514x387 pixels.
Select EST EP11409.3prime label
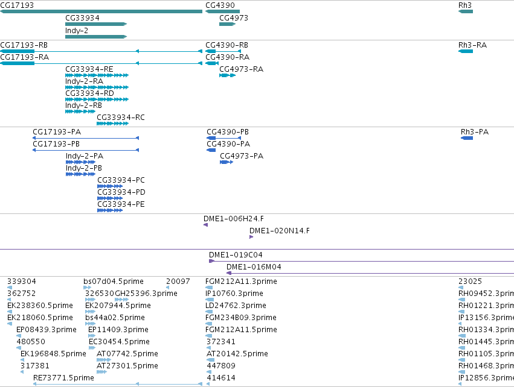[118, 330]
